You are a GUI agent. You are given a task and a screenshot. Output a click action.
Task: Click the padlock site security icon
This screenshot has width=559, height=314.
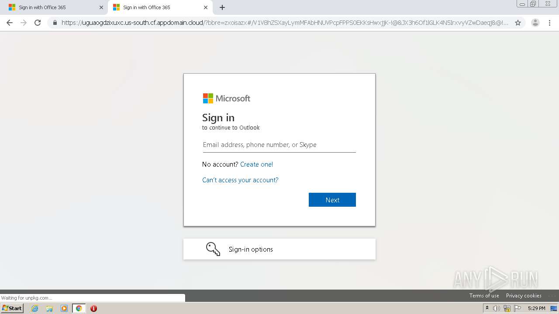55,23
